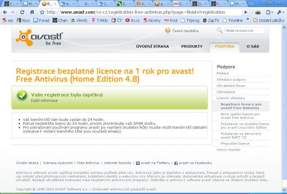The width and height of the screenshot is (287, 194).
Task: Open the Chan bookmark
Action: point(60,20)
